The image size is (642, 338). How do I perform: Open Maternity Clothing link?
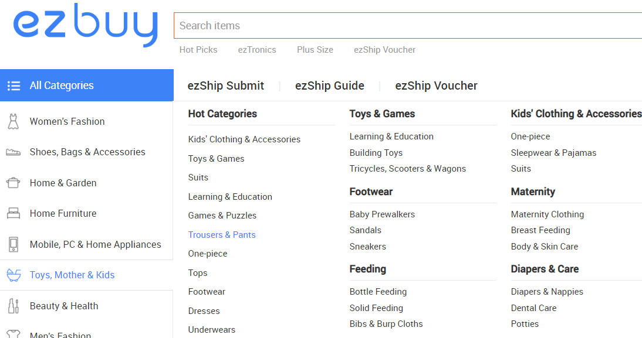[x=548, y=214]
